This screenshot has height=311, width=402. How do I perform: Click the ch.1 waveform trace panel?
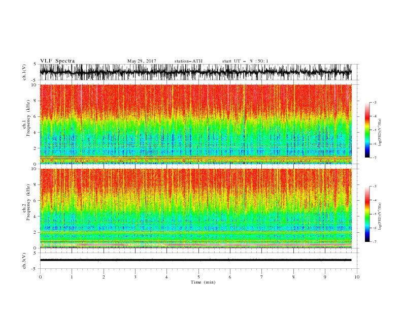click(195, 72)
